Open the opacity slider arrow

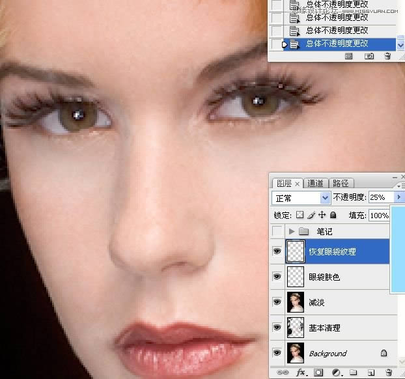[397, 197]
